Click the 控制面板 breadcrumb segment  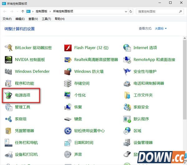coord(41,12)
